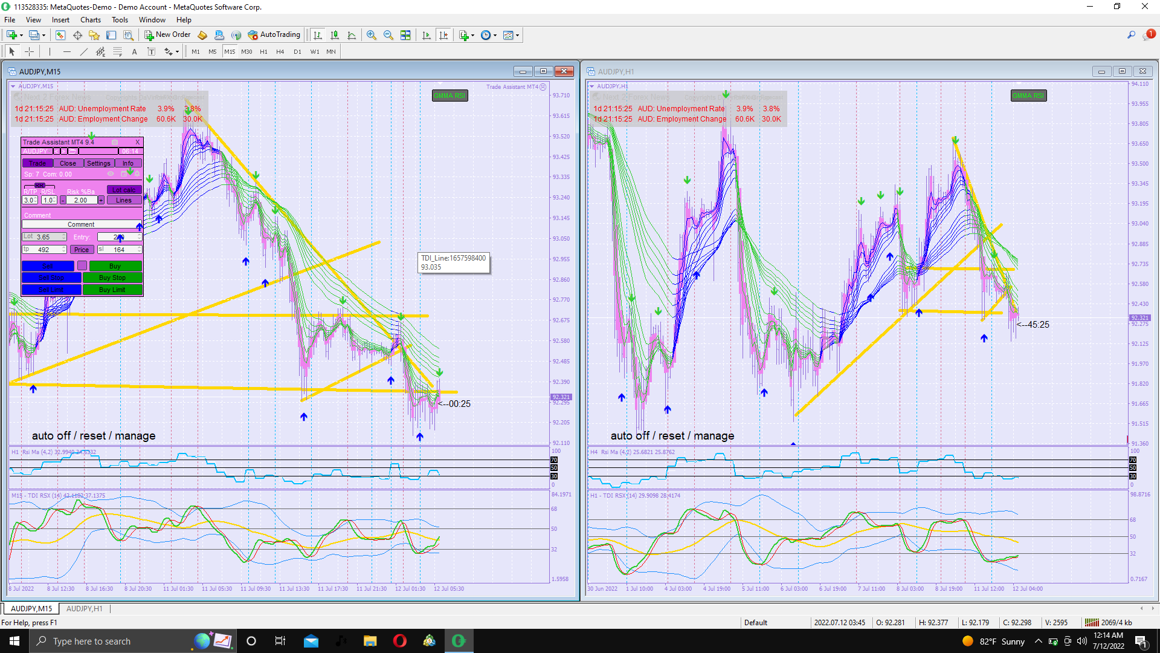Select the Draw Trendline tool
This screenshot has height=653, width=1160.
tap(84, 52)
